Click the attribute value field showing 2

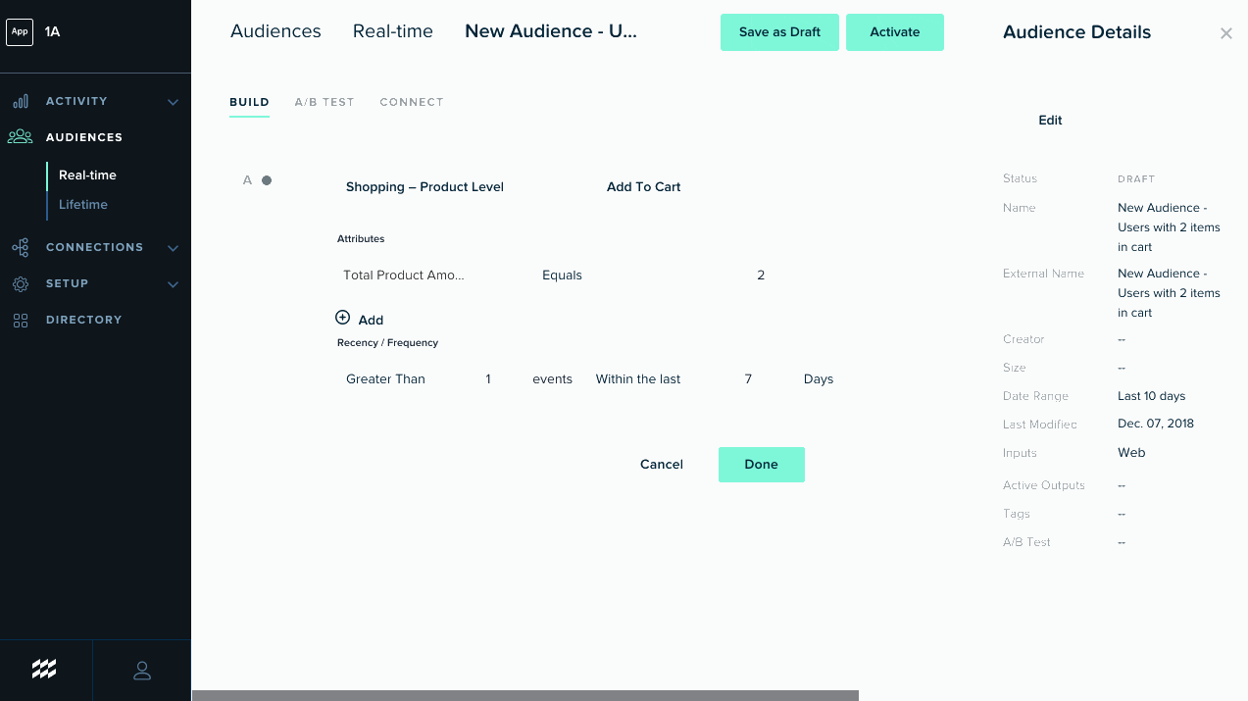click(761, 275)
